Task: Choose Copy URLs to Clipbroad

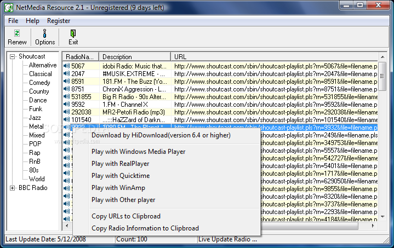Action: click(126, 216)
